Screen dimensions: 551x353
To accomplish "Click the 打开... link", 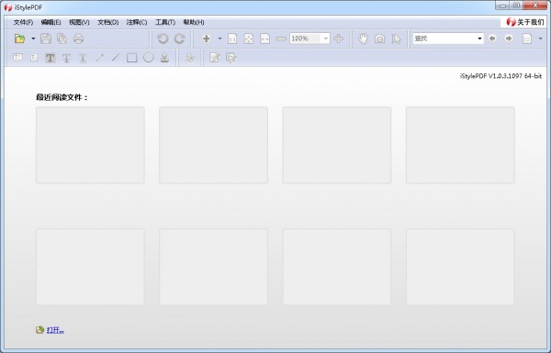I will pos(55,330).
